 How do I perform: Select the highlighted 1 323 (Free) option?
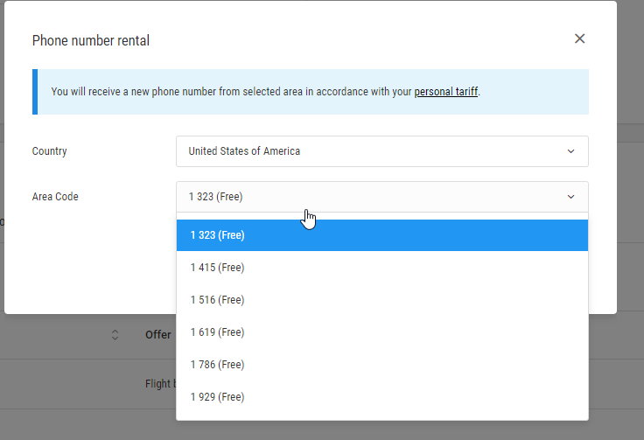[382, 235]
